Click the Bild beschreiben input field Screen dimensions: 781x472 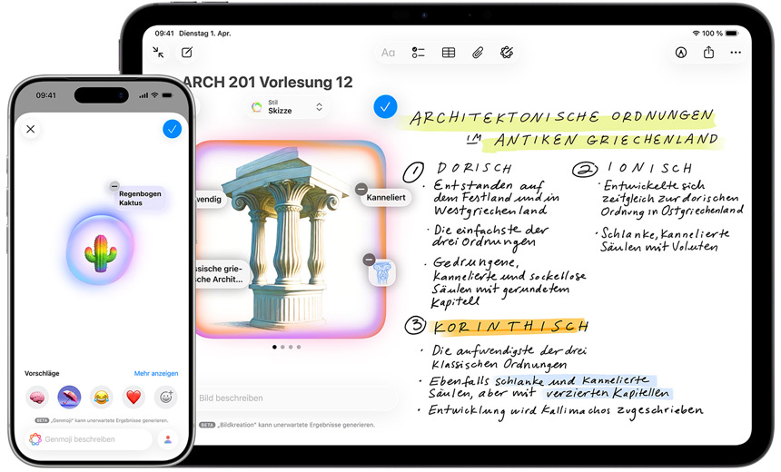pos(291,398)
